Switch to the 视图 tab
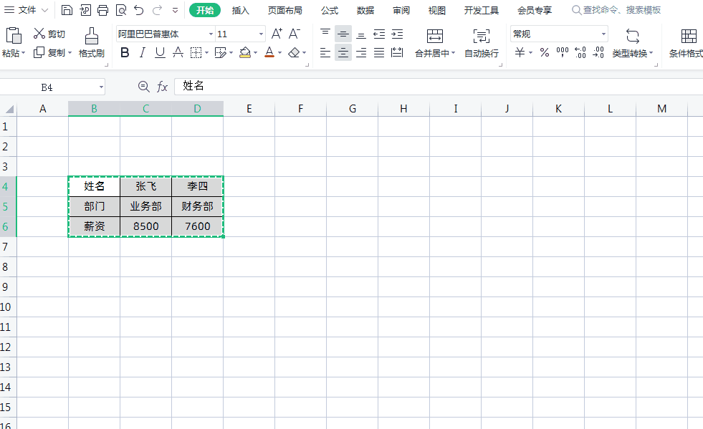The width and height of the screenshot is (703, 429). (x=436, y=10)
